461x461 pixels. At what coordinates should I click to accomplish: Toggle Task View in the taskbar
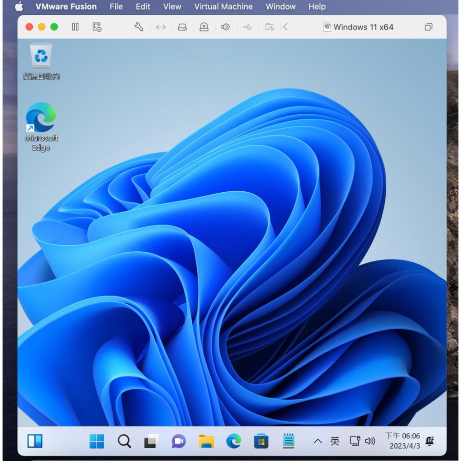[x=151, y=441]
